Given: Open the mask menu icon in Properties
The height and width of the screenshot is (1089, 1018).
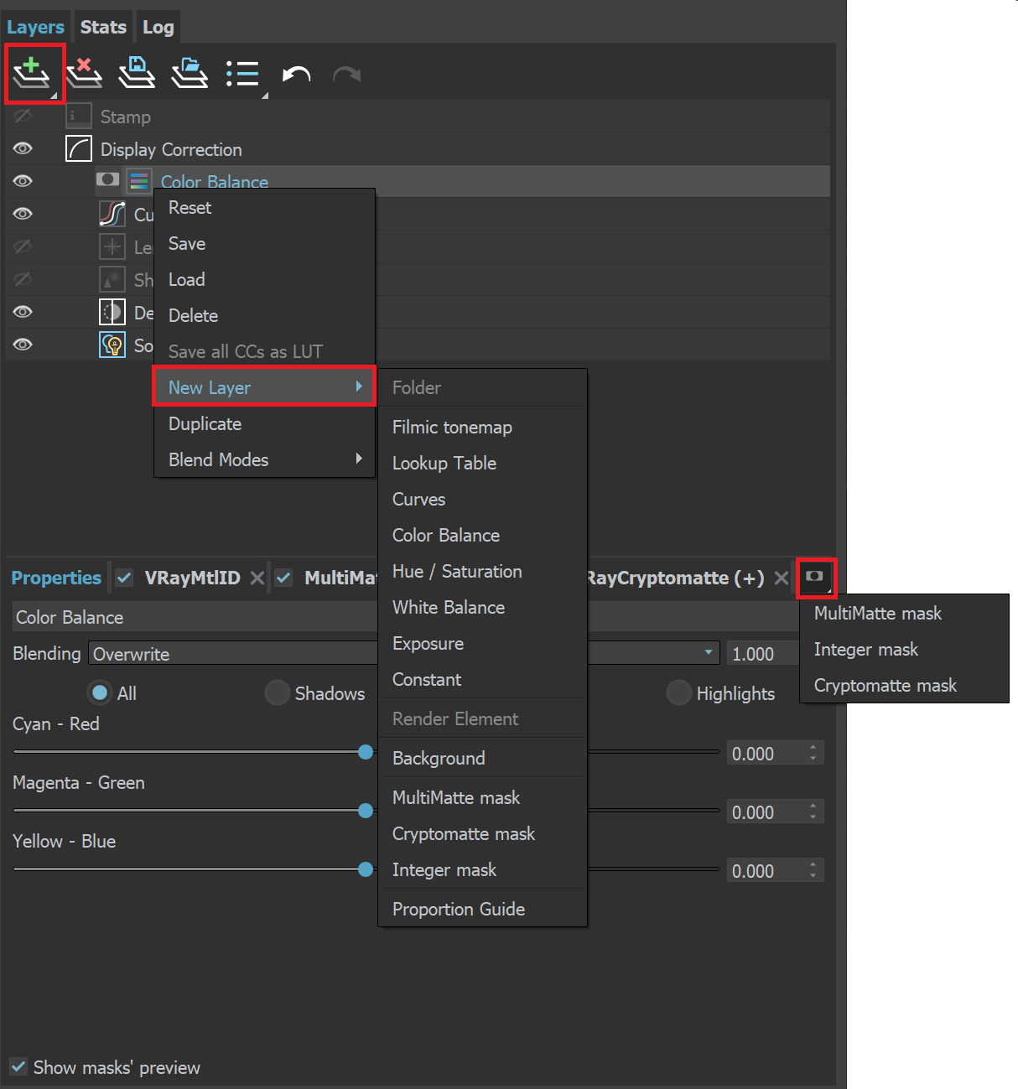Looking at the screenshot, I should coord(815,577).
